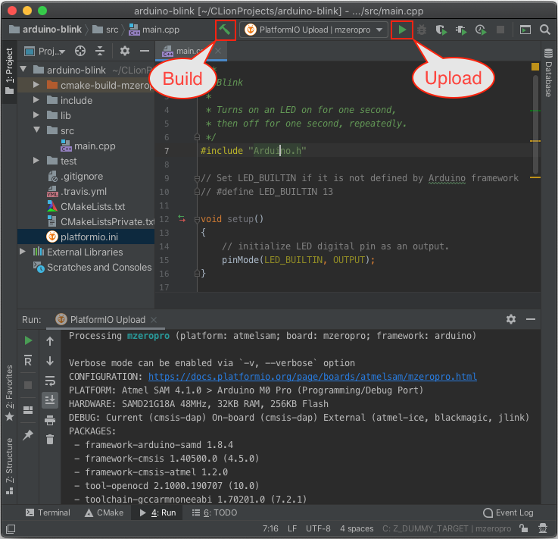Expand the test folder

36,161
